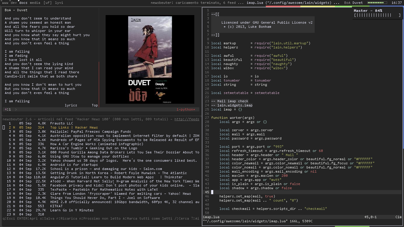The height and width of the screenshot is (227, 404).
Task: Select the KITKAT article row
Action: pos(101,206)
